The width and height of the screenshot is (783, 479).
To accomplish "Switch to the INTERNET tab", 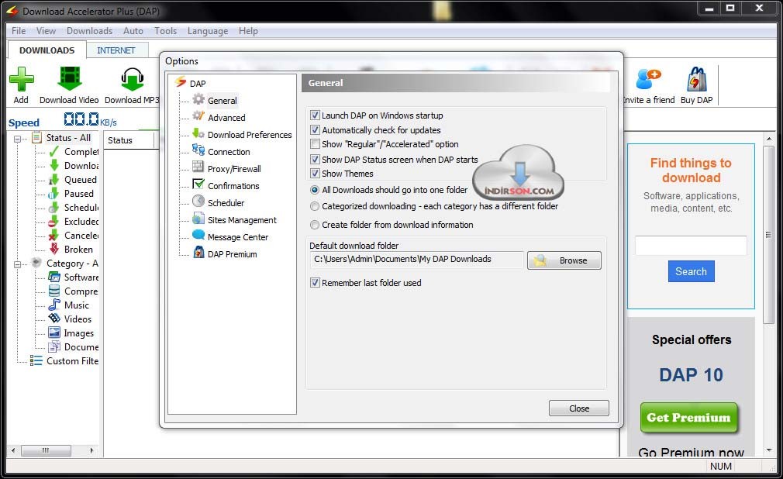I will coord(116,50).
